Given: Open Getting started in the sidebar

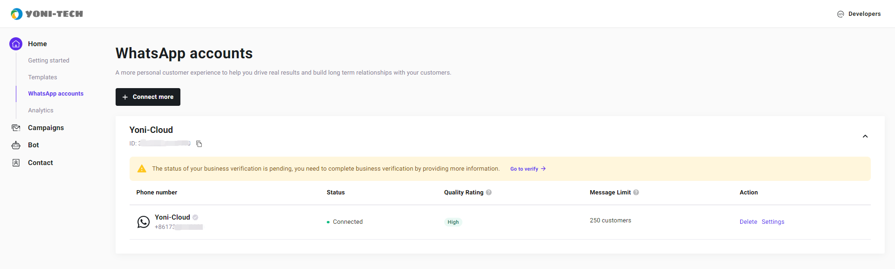Looking at the screenshot, I should [48, 61].
